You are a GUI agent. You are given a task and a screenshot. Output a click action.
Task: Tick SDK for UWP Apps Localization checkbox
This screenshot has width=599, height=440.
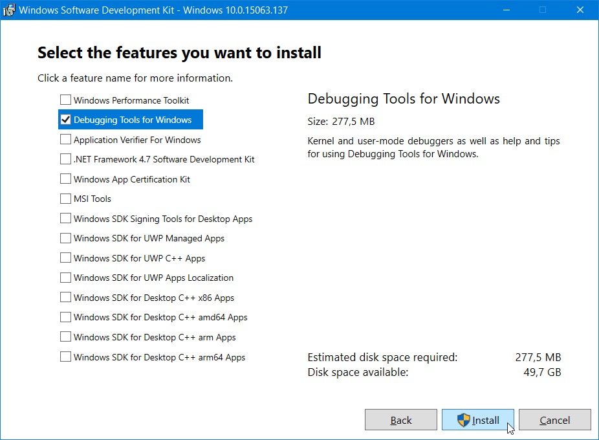pyautogui.click(x=66, y=278)
